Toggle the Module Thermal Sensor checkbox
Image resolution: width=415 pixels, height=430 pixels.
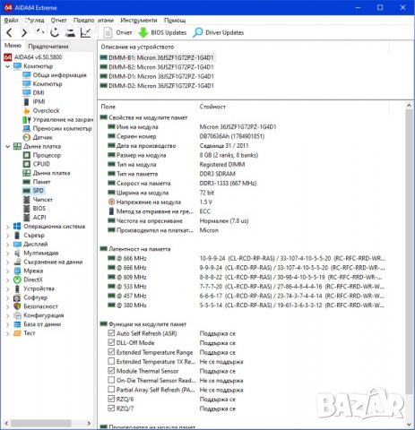coord(111,371)
